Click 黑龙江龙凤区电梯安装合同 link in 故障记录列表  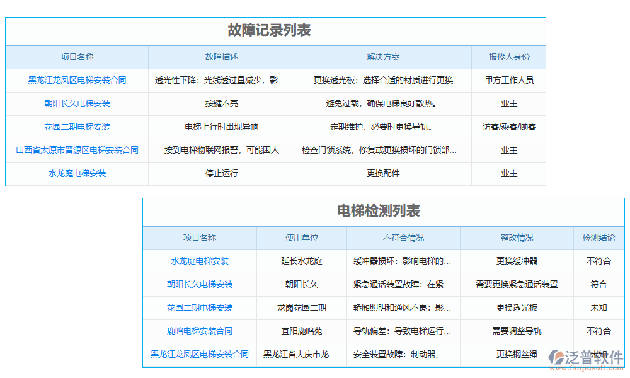click(x=77, y=80)
